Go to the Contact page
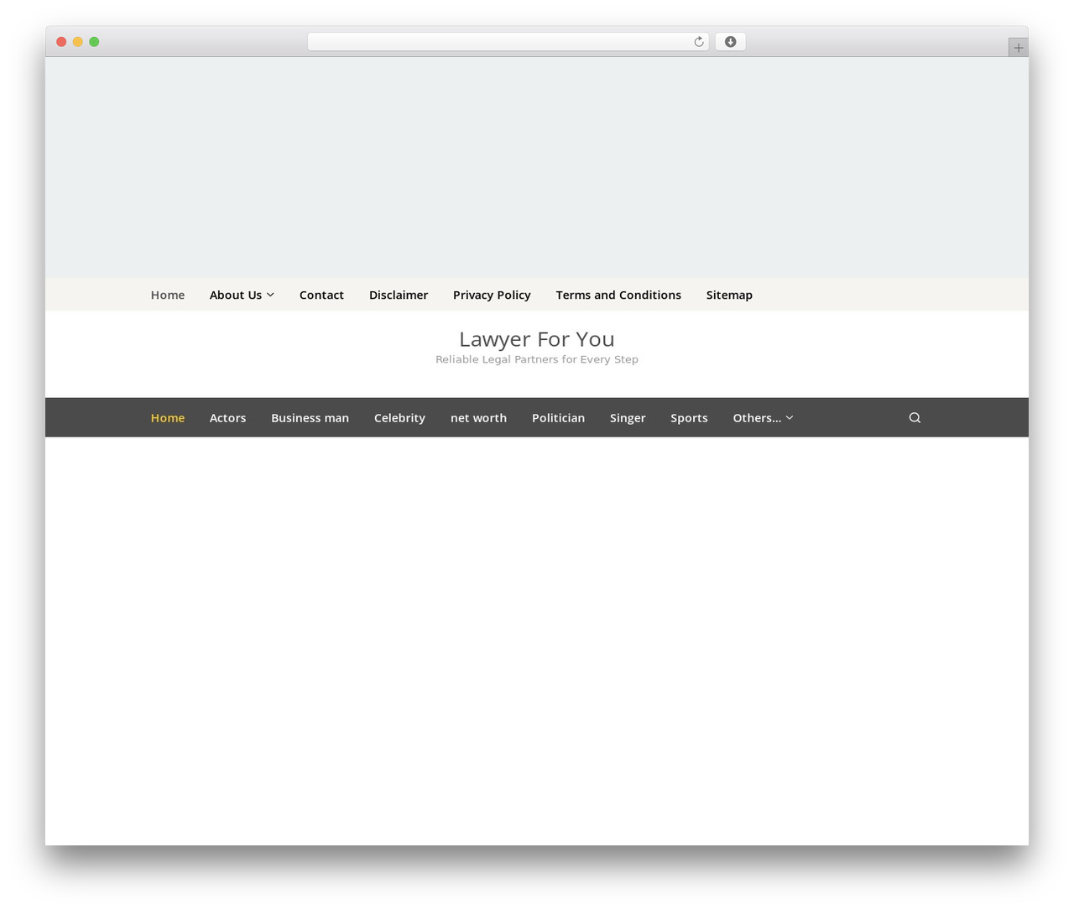This screenshot has height=910, width=1074. (321, 295)
